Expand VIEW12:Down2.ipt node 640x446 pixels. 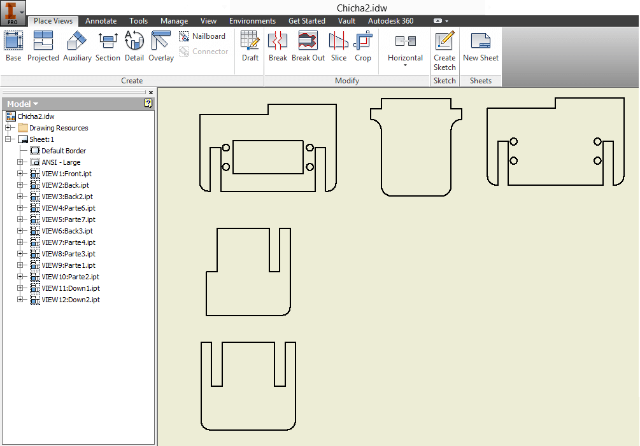(20, 299)
